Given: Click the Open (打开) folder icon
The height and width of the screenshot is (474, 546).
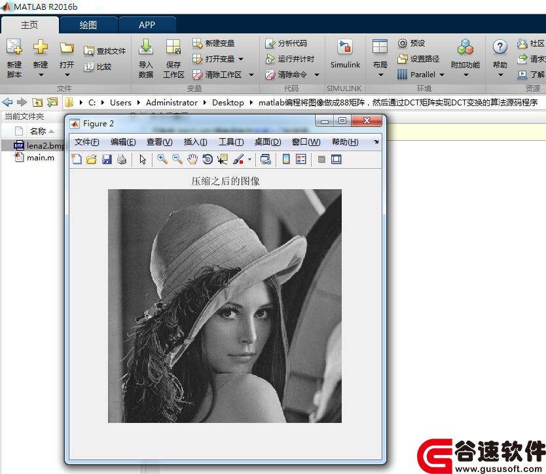Looking at the screenshot, I should 67,47.
